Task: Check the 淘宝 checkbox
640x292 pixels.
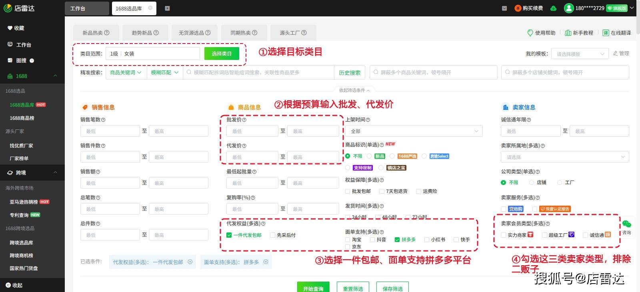Action: 348,240
